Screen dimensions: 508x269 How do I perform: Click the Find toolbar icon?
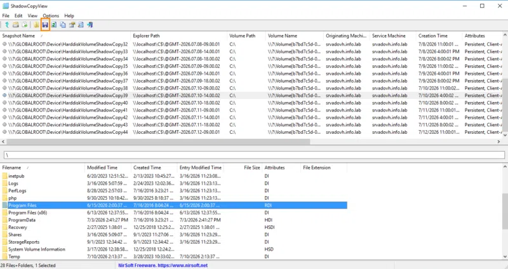point(81,25)
